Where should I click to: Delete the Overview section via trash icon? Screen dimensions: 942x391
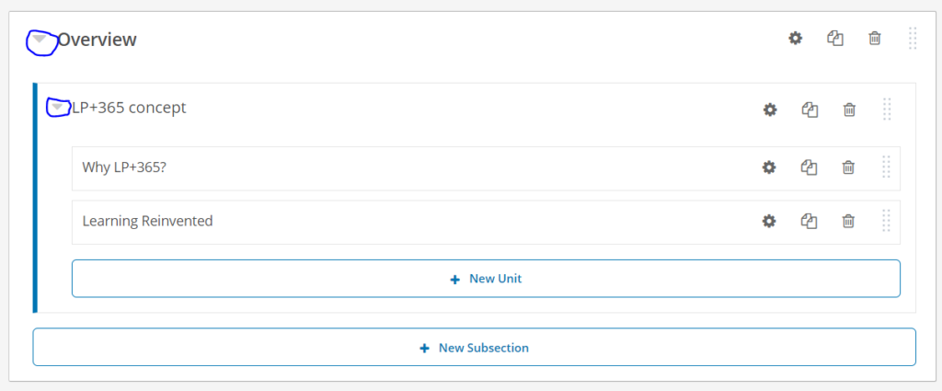tap(875, 39)
